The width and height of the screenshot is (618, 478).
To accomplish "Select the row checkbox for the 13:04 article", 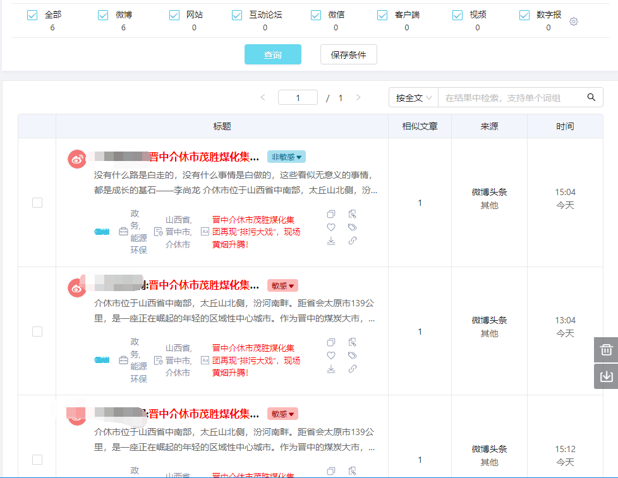I will pos(37,332).
